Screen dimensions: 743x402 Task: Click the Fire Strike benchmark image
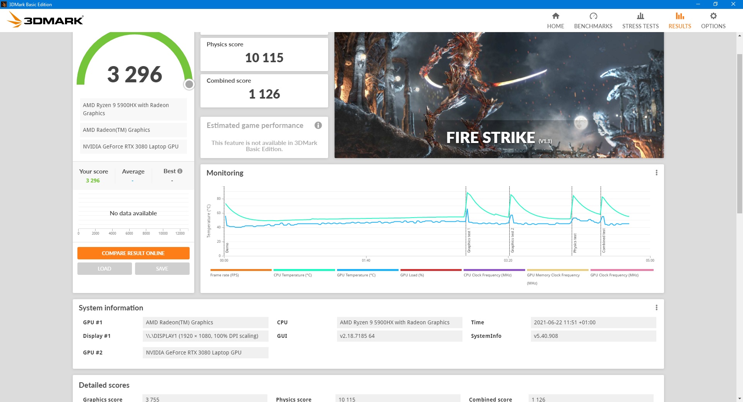point(499,95)
